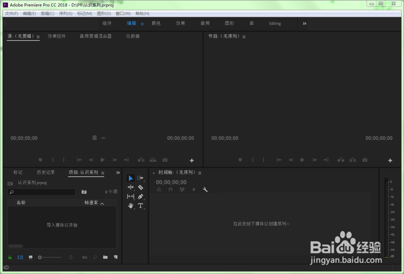
Task: Click Lift button in Program monitor
Action: pyautogui.click(x=341, y=160)
